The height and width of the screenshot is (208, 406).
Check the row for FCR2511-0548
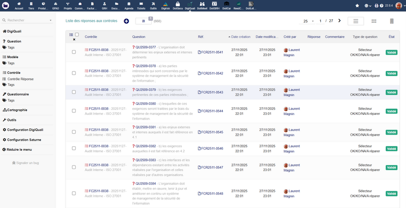point(74,193)
